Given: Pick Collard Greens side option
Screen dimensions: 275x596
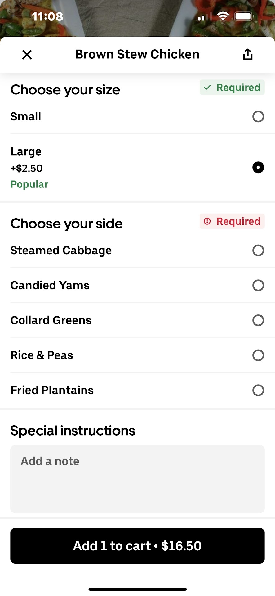Looking at the screenshot, I should click(258, 320).
